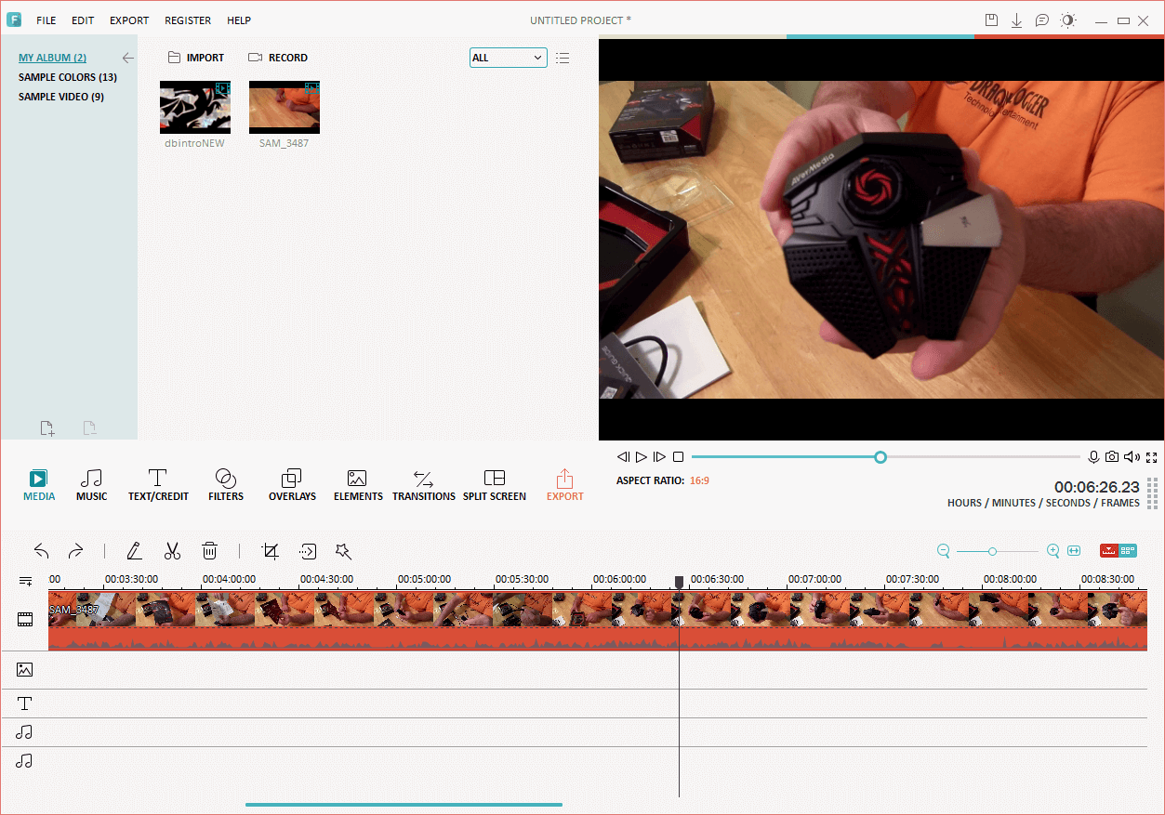
Task: Click the microphone voiceover icon
Action: (x=1094, y=457)
